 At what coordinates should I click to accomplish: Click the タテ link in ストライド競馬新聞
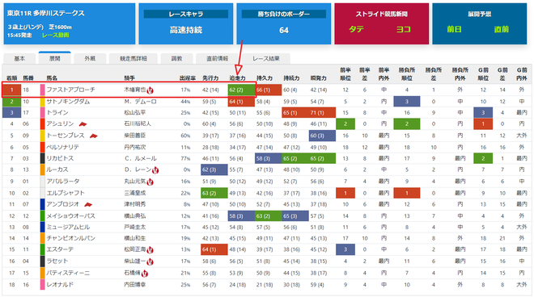(356, 29)
